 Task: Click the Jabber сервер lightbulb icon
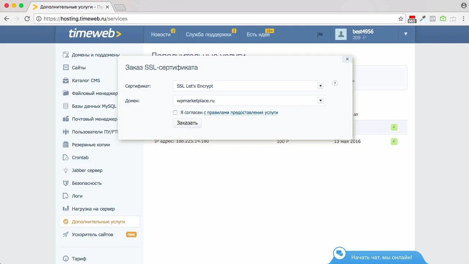point(66,170)
